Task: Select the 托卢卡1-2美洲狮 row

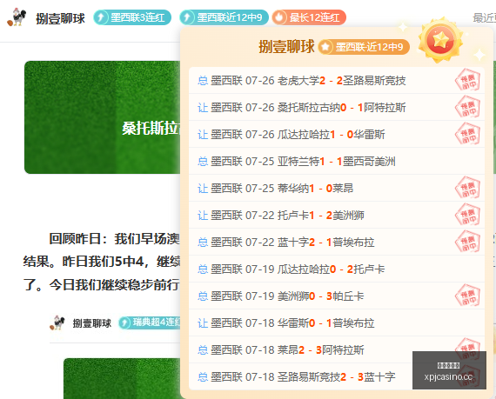Action: (337, 215)
